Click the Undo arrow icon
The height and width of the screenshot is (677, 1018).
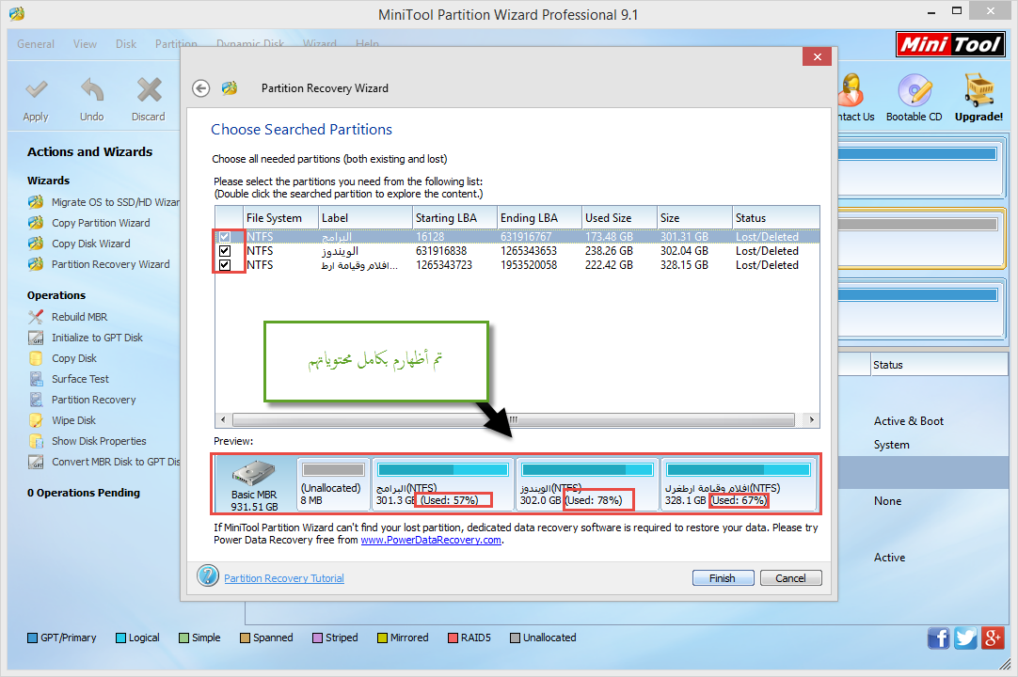coord(91,89)
